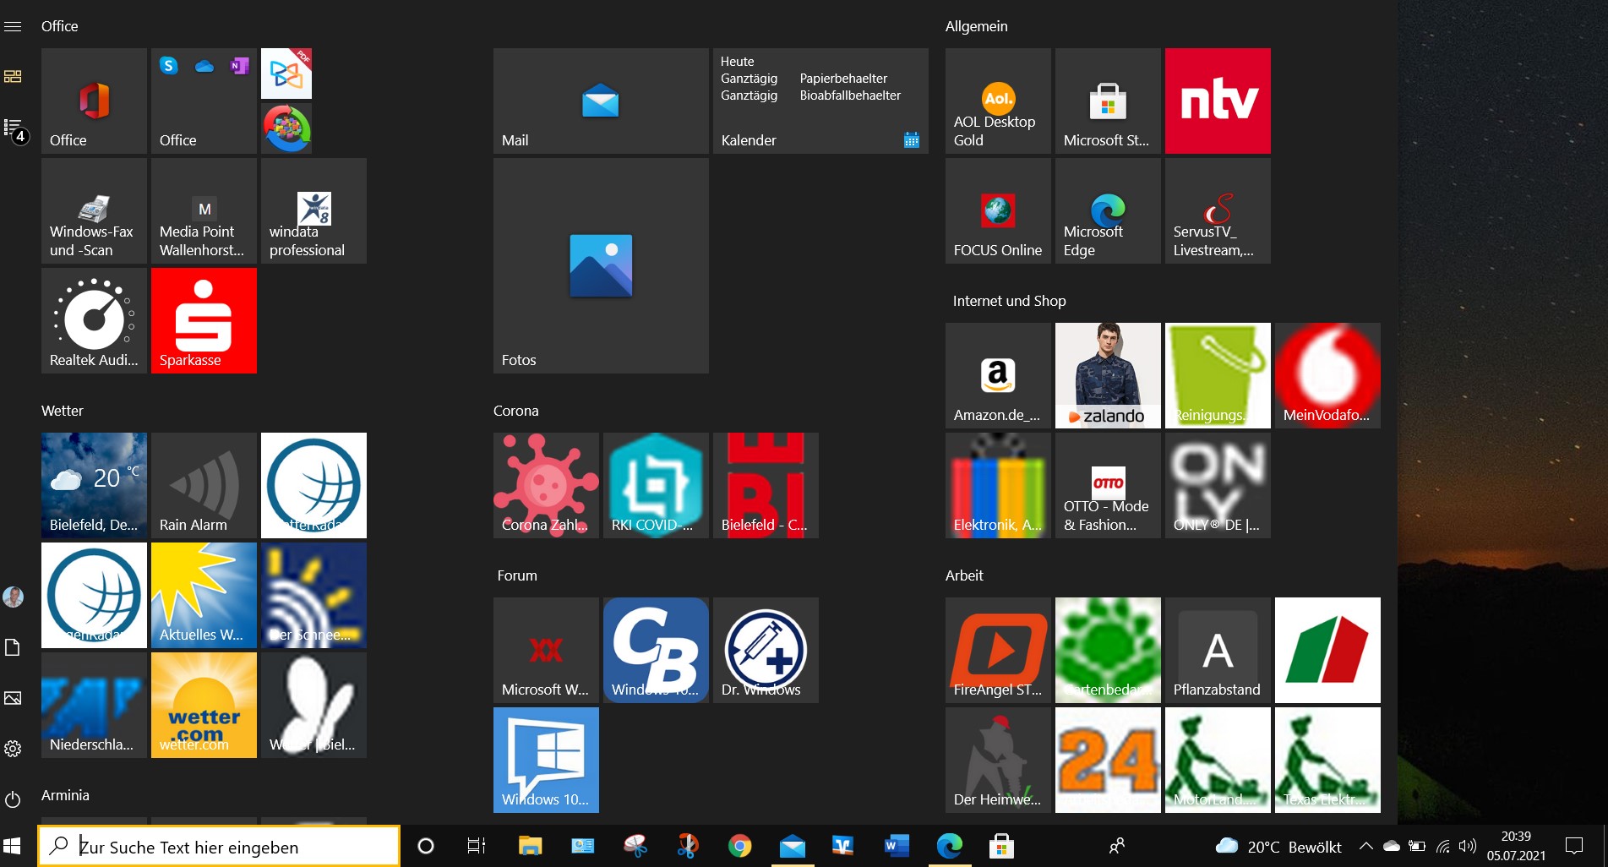Viewport: 1608px width, 867px height.
Task: Open Google Chrome from the taskbar
Action: point(739,846)
